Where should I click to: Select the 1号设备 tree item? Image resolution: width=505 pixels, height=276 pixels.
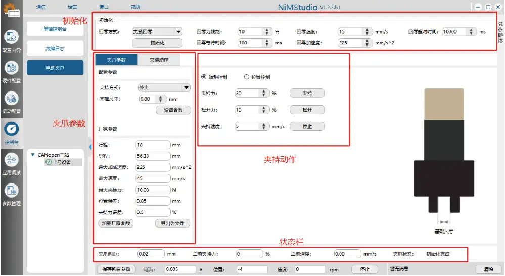coord(62,162)
